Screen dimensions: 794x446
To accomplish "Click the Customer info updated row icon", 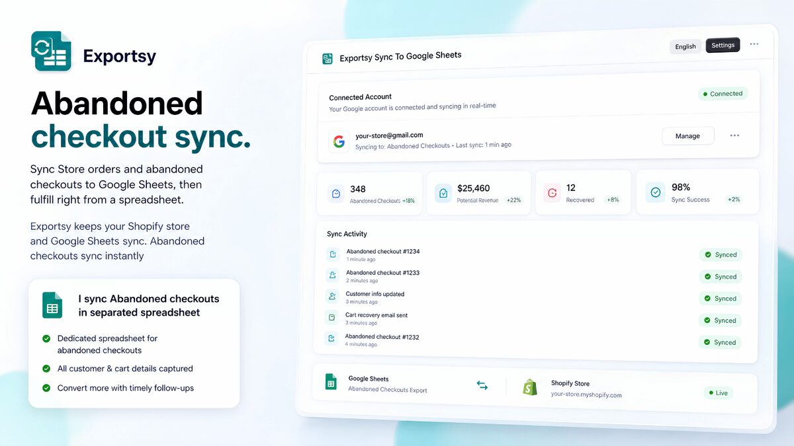I will point(331,296).
